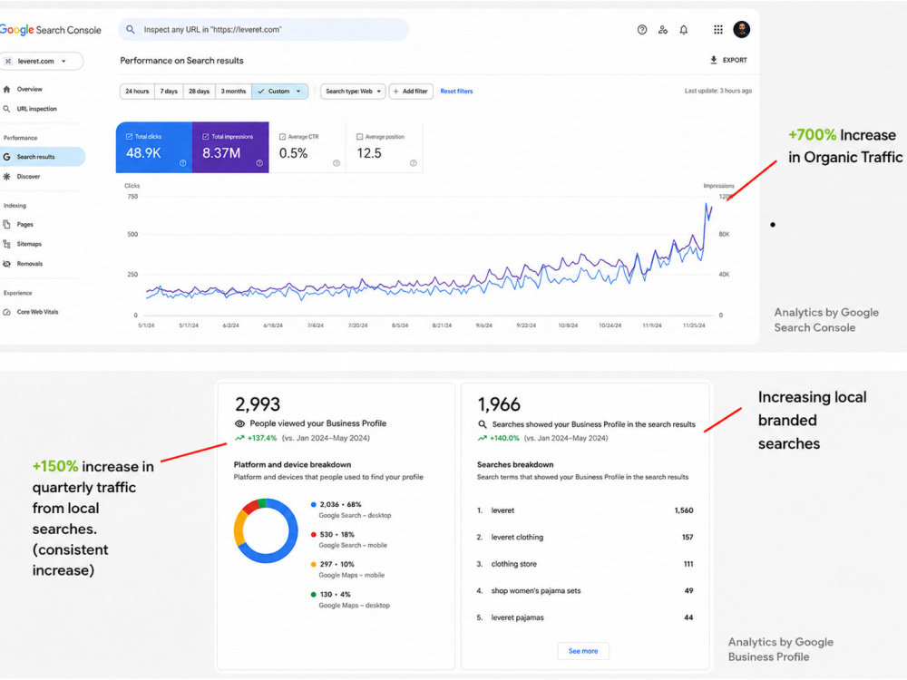Click the plus icon on Add filter
This screenshot has width=907, height=680.
click(396, 92)
